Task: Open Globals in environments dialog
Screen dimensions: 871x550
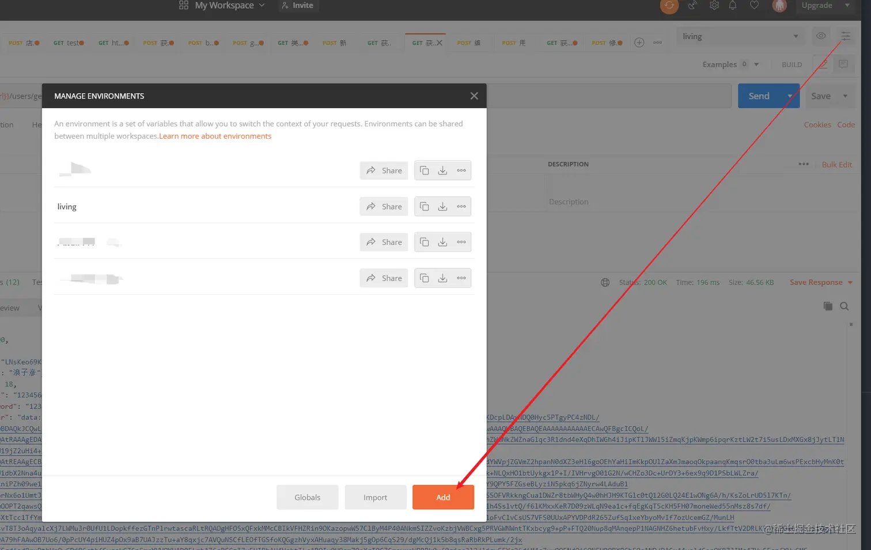Action: (308, 497)
